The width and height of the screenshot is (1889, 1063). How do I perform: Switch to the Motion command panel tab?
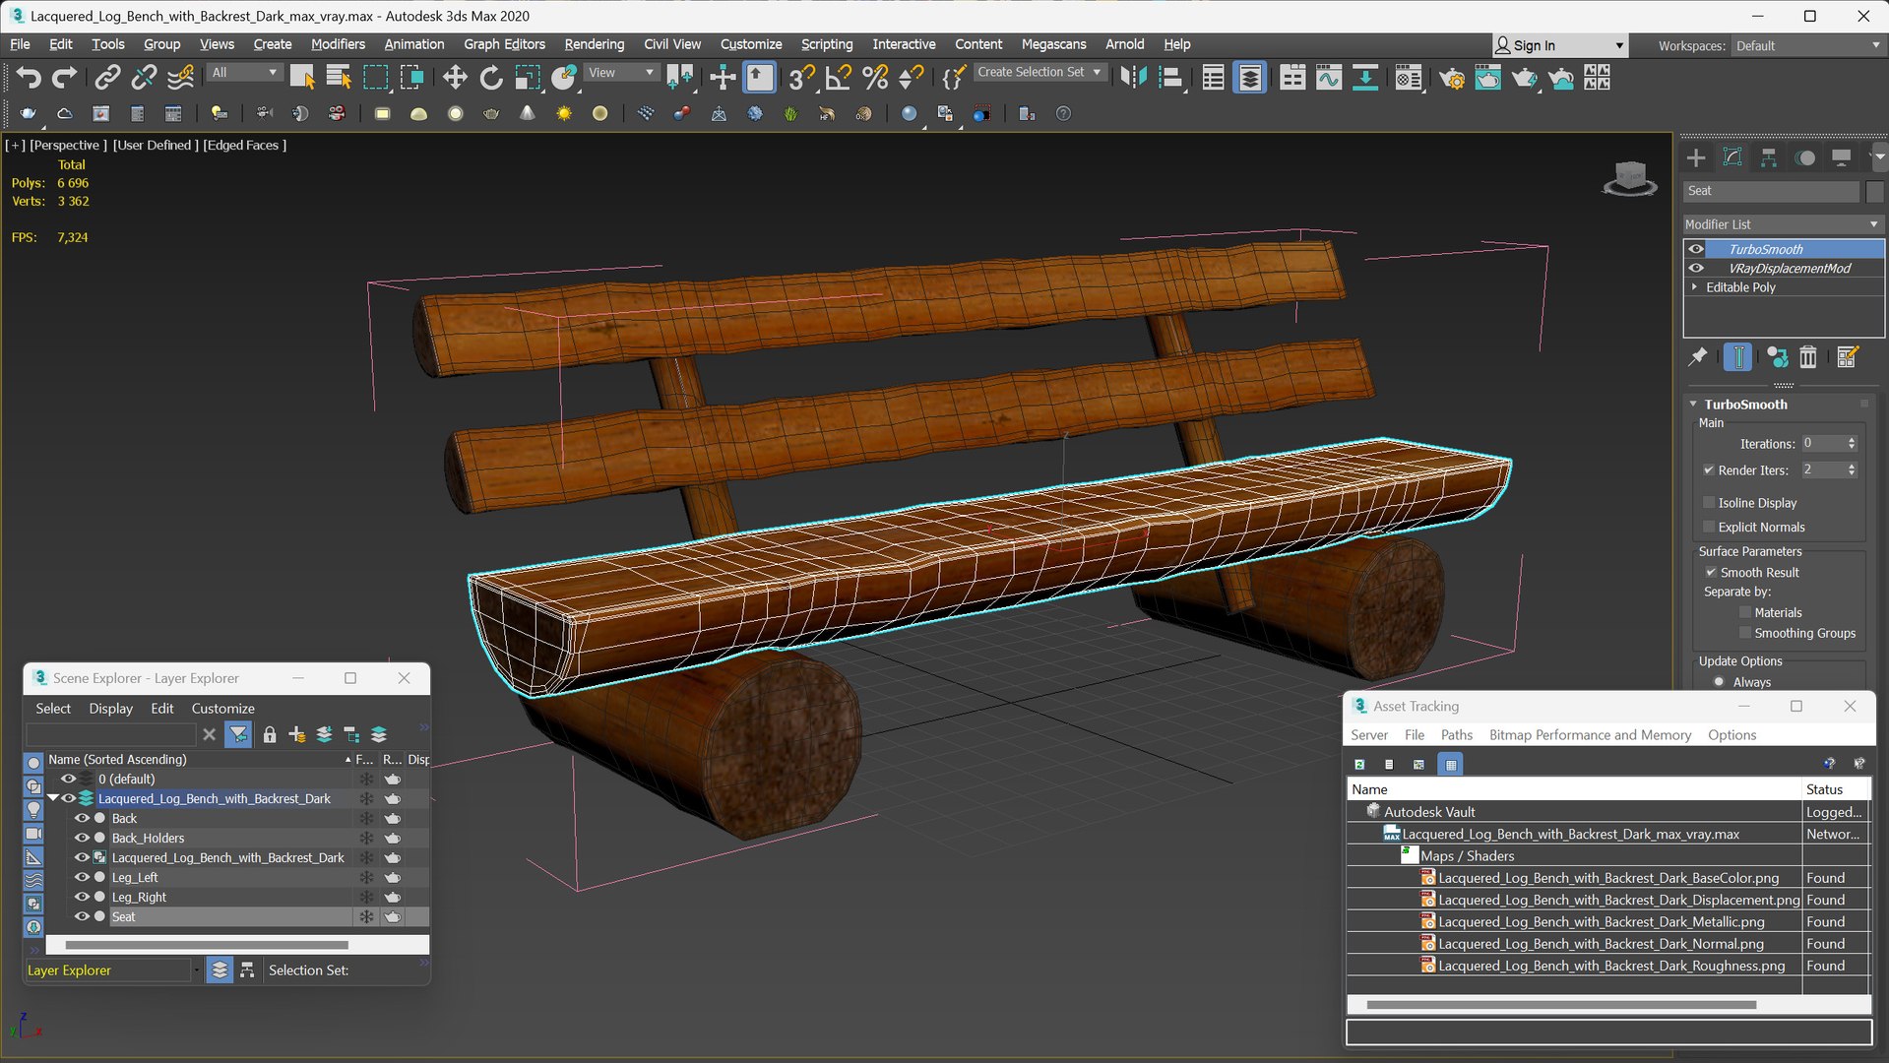[1805, 157]
